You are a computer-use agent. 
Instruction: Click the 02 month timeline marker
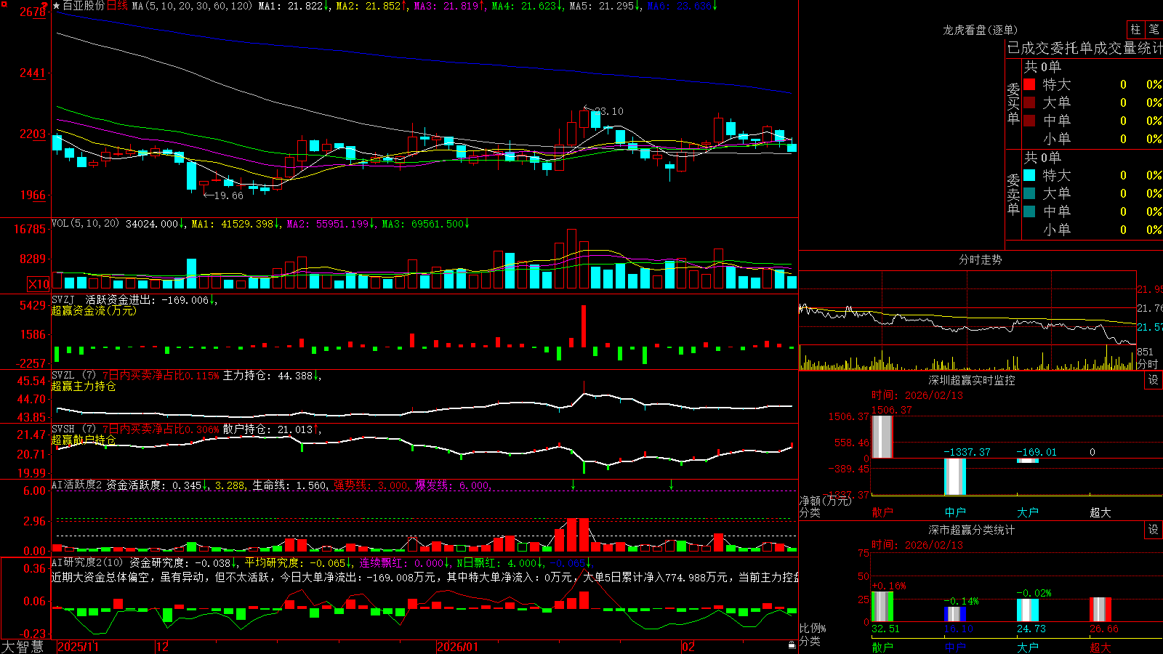688,647
